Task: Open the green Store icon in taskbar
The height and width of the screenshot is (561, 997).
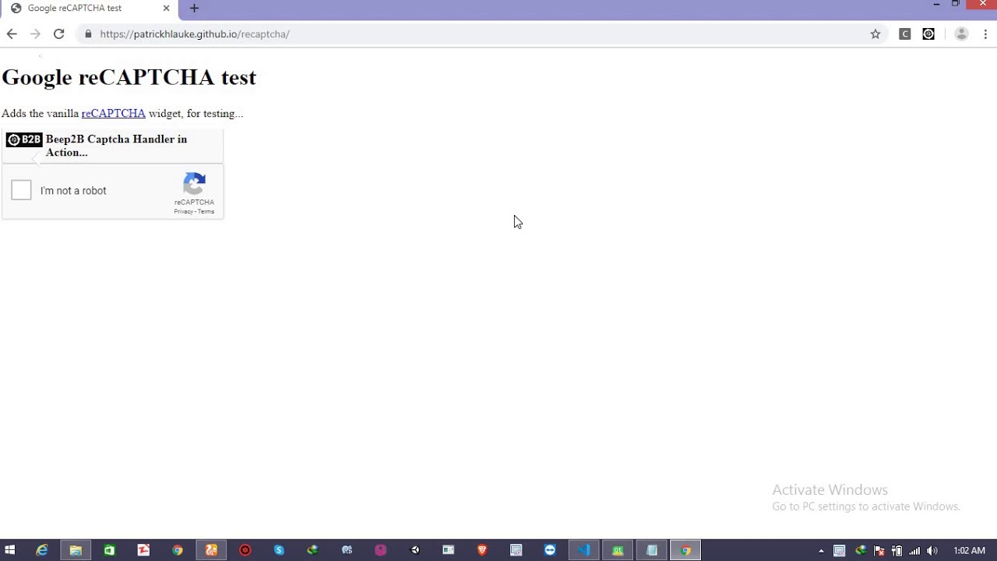Action: [x=110, y=550]
